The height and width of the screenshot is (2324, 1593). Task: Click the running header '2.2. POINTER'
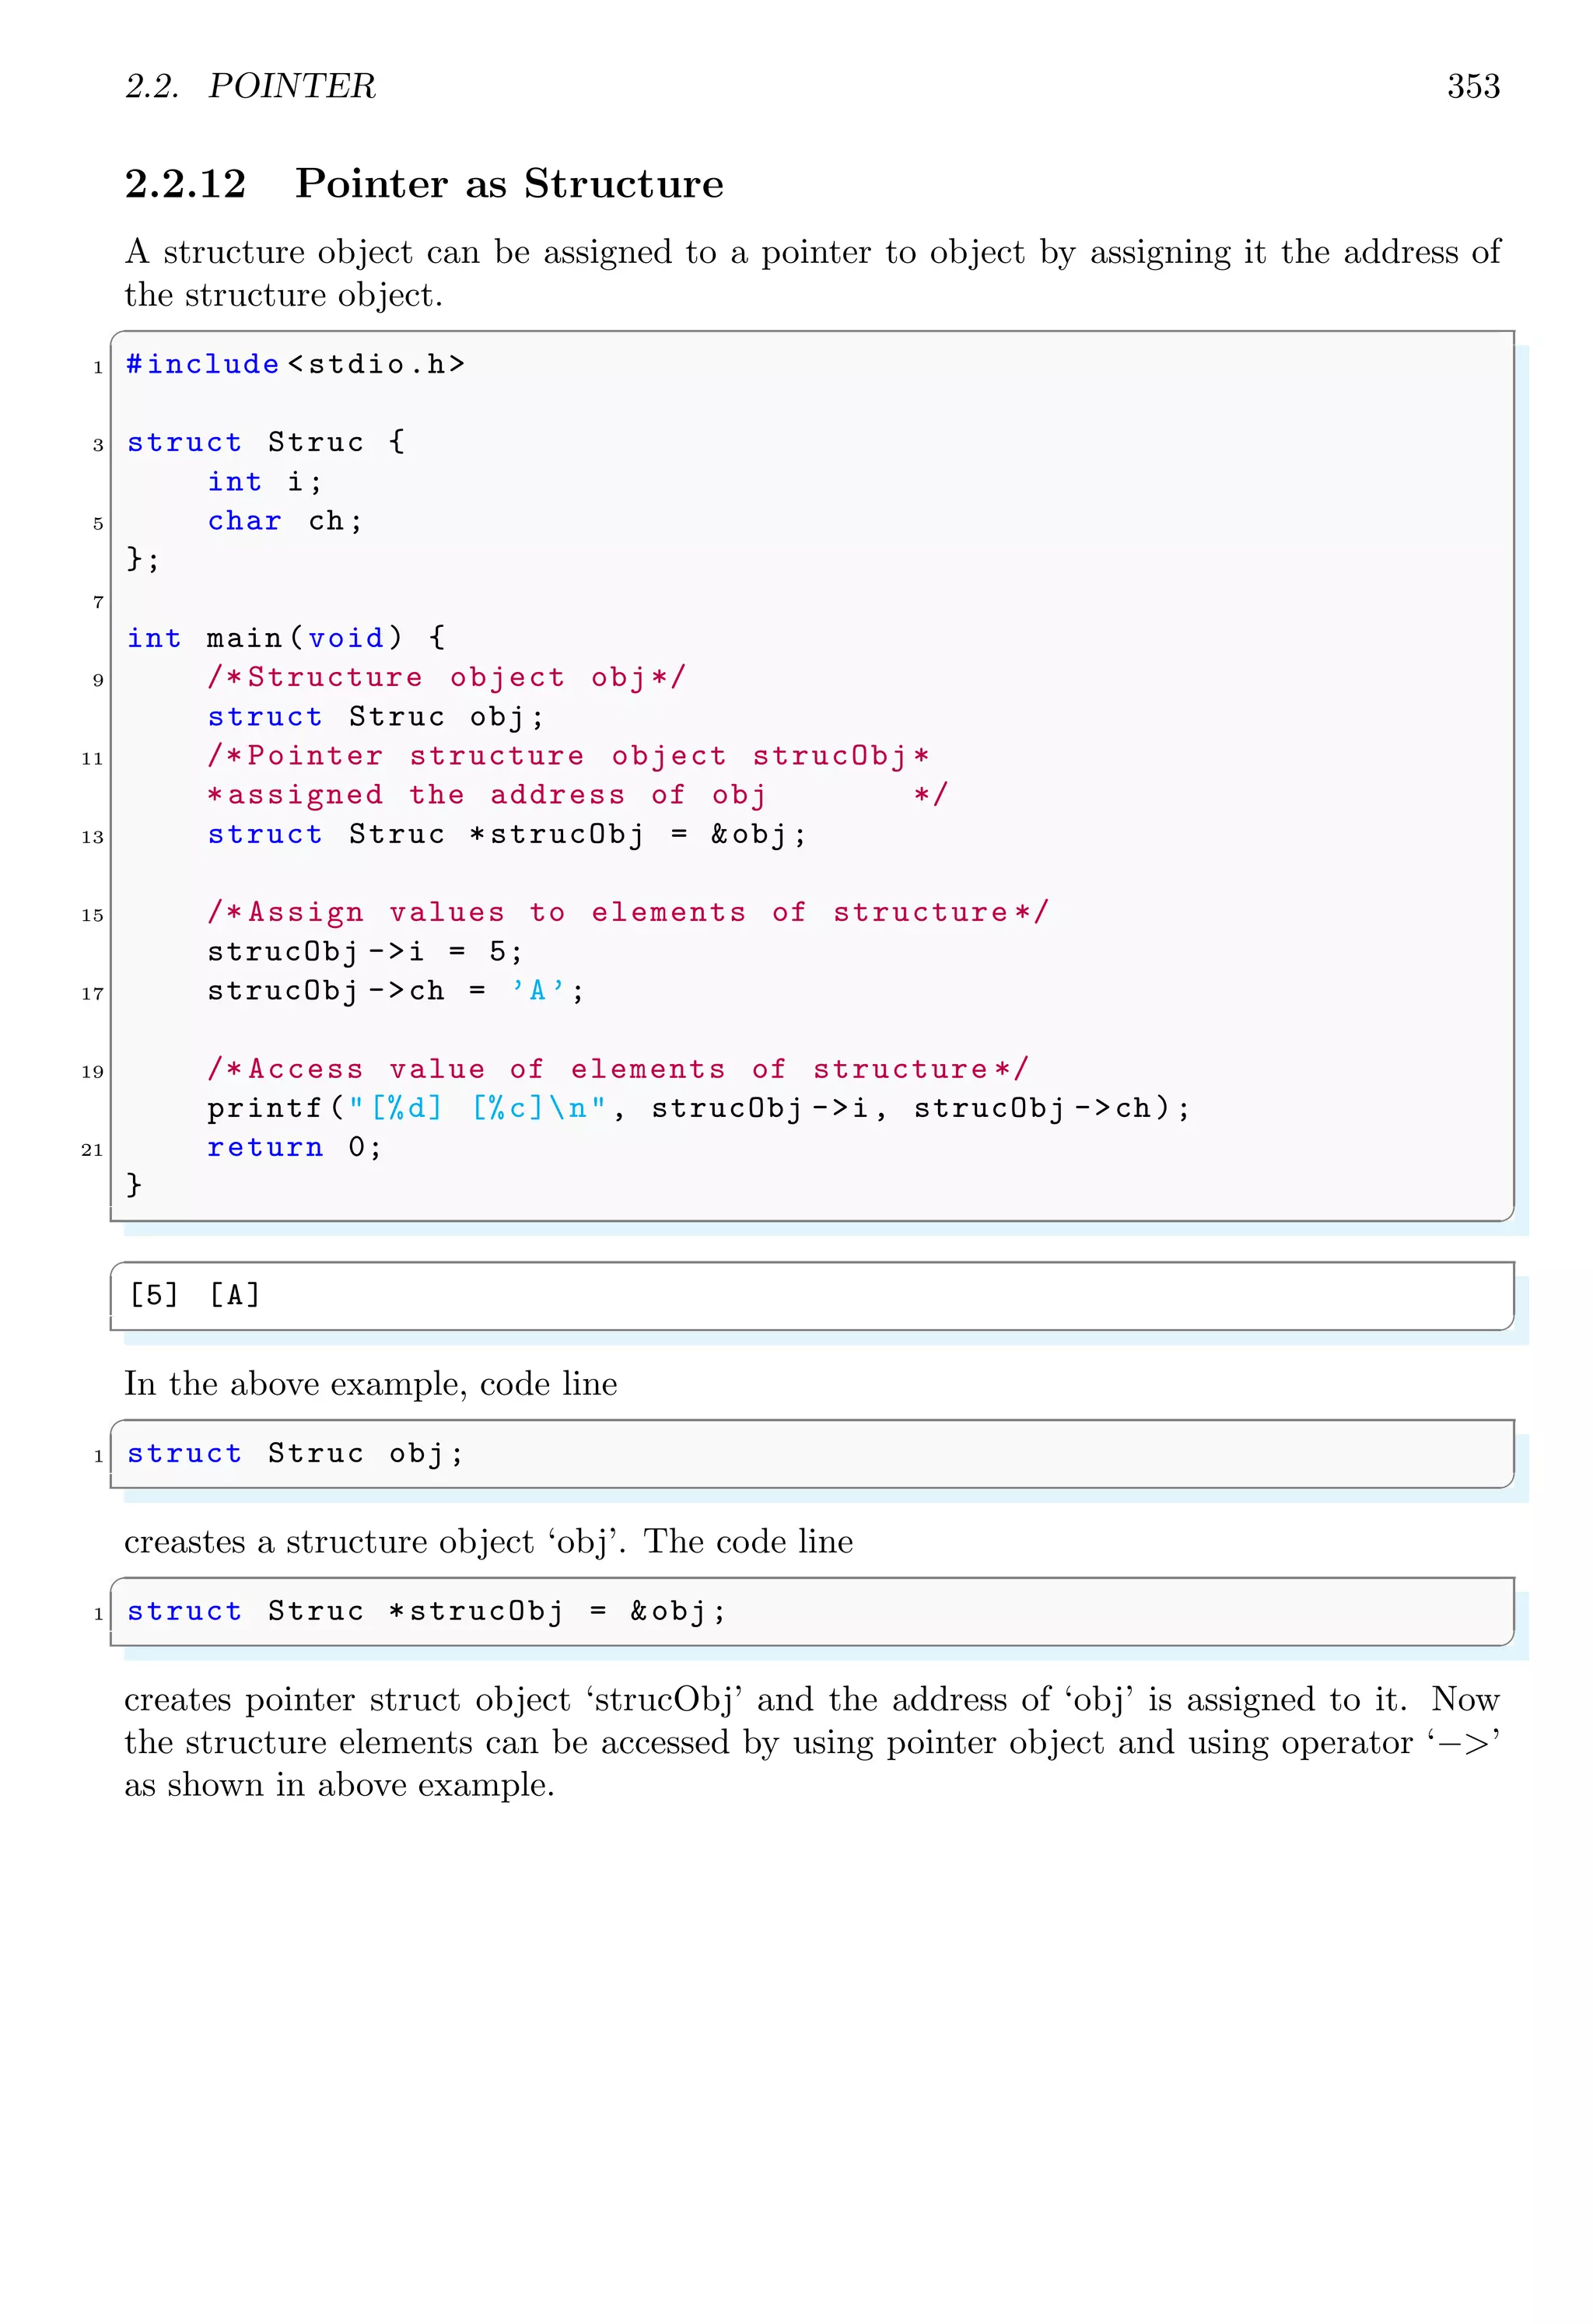[x=250, y=86]
